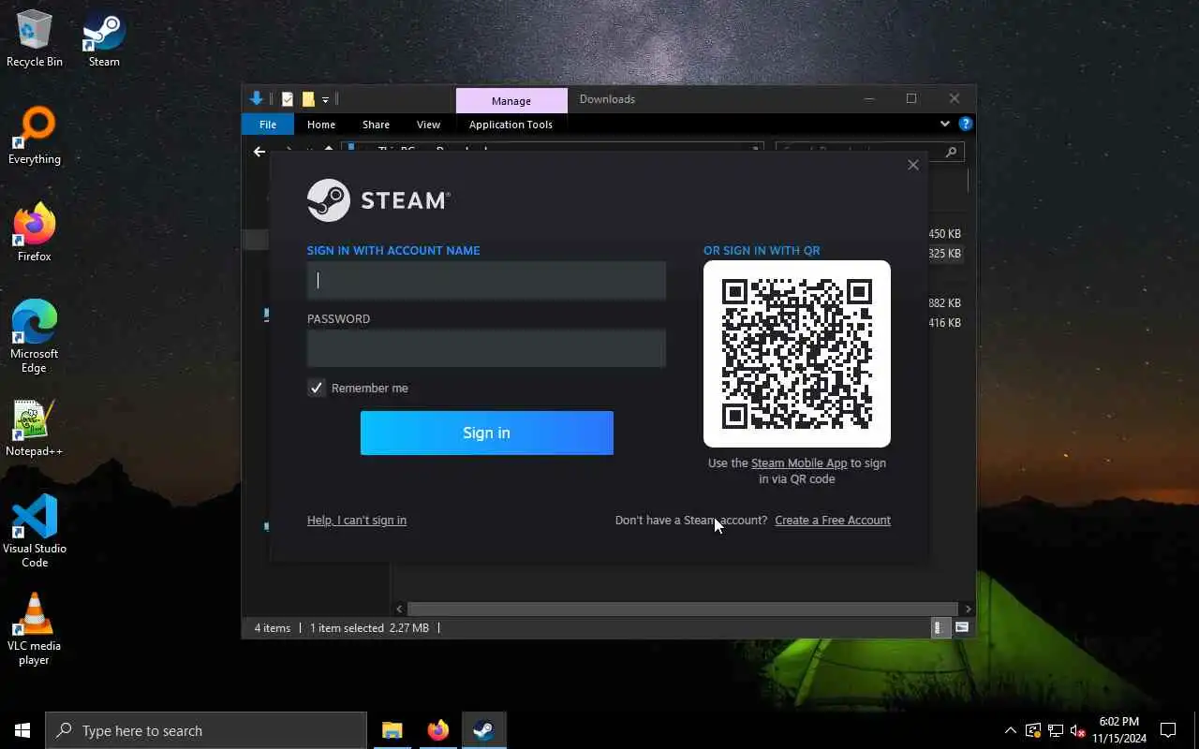This screenshot has width=1199, height=749.
Task: Show hidden system tray icons
Action: [x=1010, y=730]
